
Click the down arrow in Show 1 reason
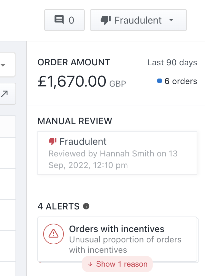(x=90, y=264)
